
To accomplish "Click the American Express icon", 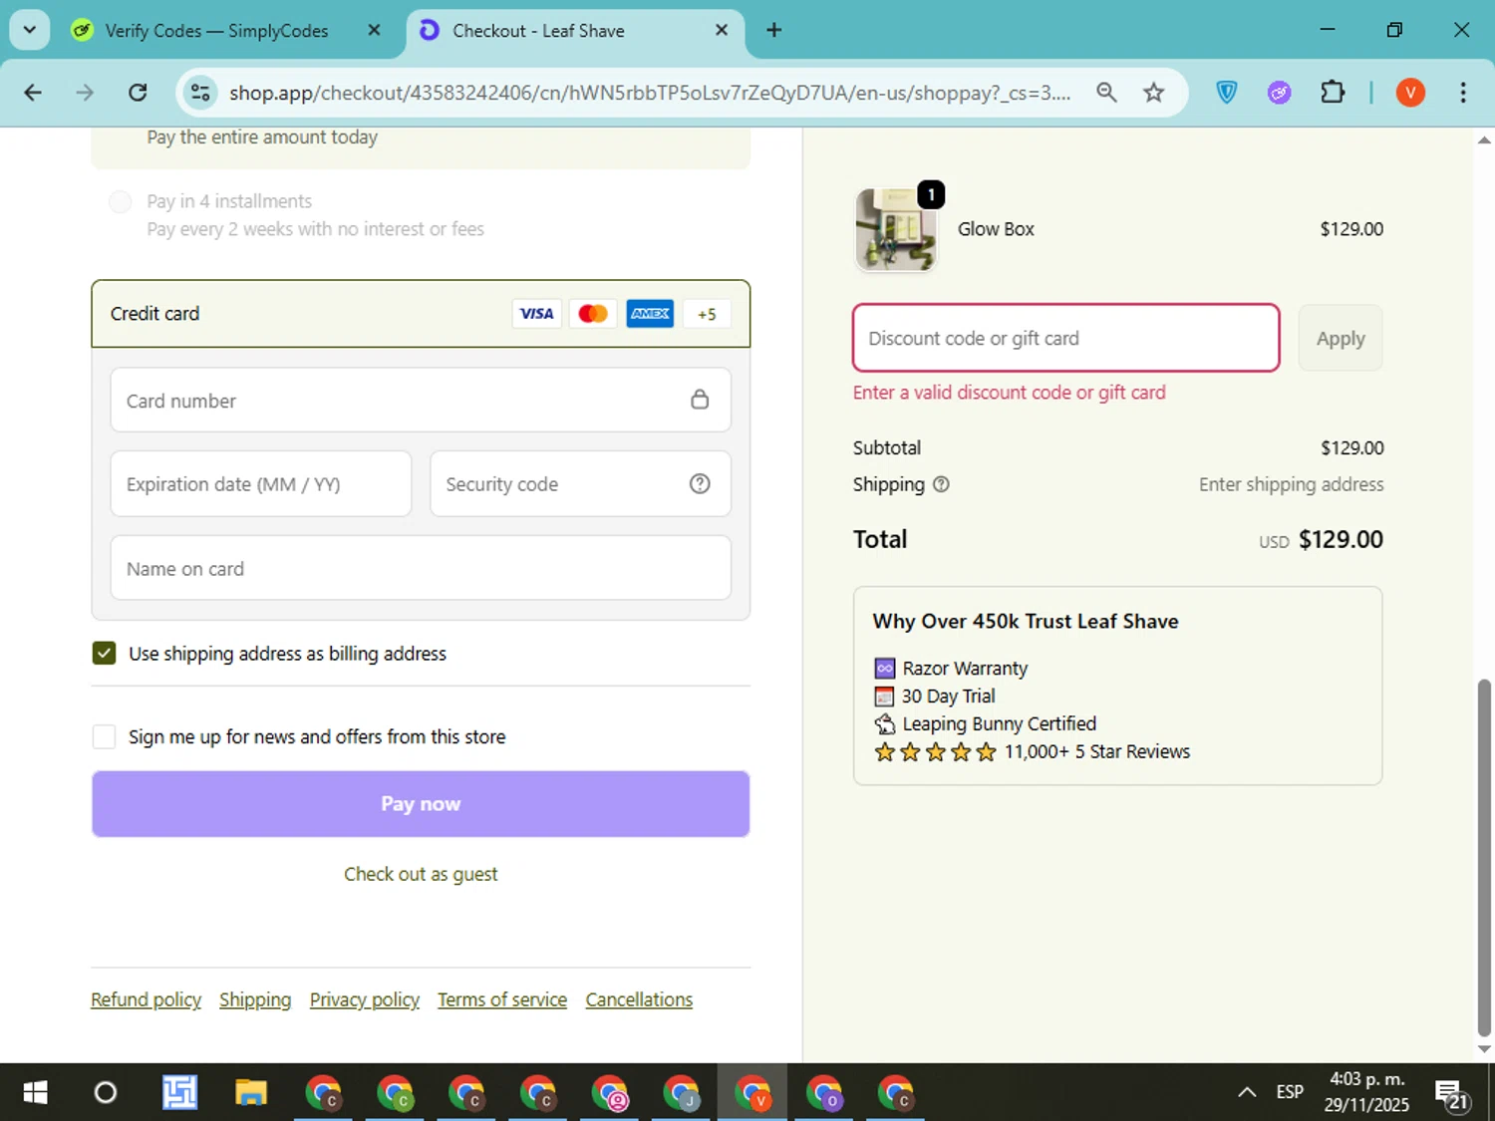I will [x=650, y=314].
